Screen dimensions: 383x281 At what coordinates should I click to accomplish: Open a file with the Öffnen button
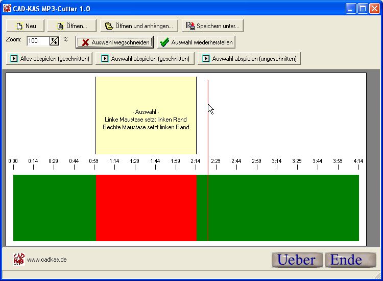pyautogui.click(x=71, y=26)
